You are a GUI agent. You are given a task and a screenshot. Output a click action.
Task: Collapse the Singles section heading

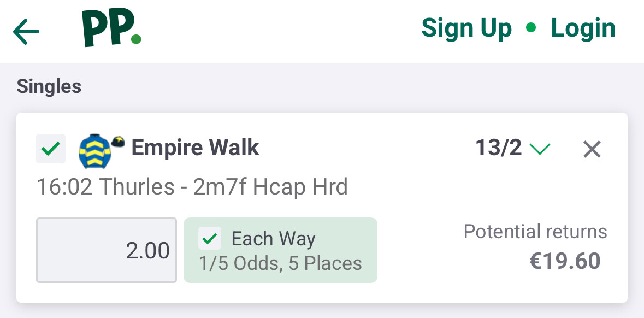point(49,86)
